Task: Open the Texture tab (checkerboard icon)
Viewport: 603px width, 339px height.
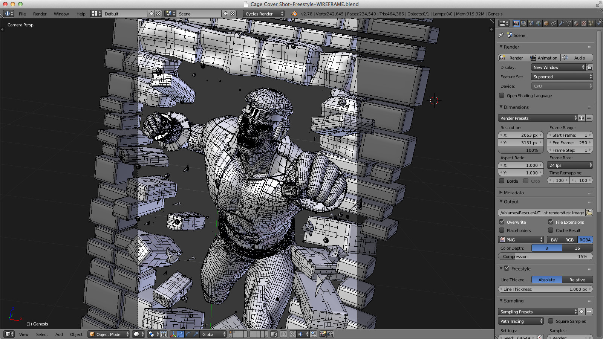Action: tap(584, 23)
